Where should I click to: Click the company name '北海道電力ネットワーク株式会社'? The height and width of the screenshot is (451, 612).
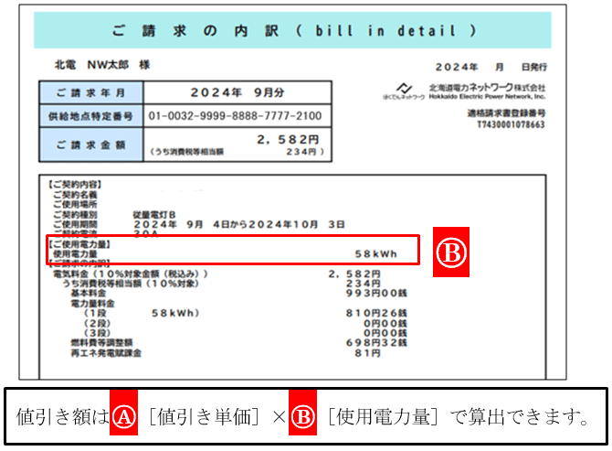[487, 87]
